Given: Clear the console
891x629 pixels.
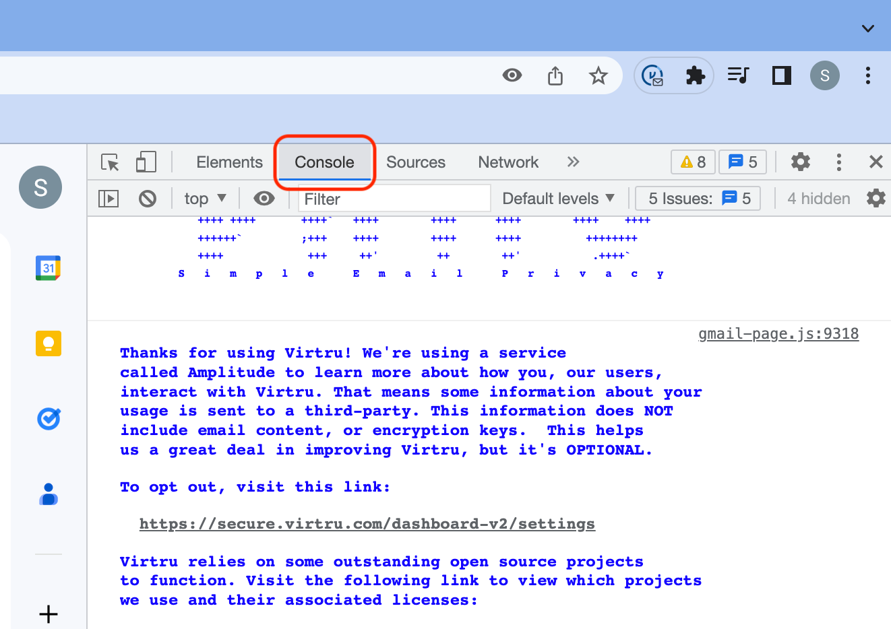Looking at the screenshot, I should (x=148, y=199).
